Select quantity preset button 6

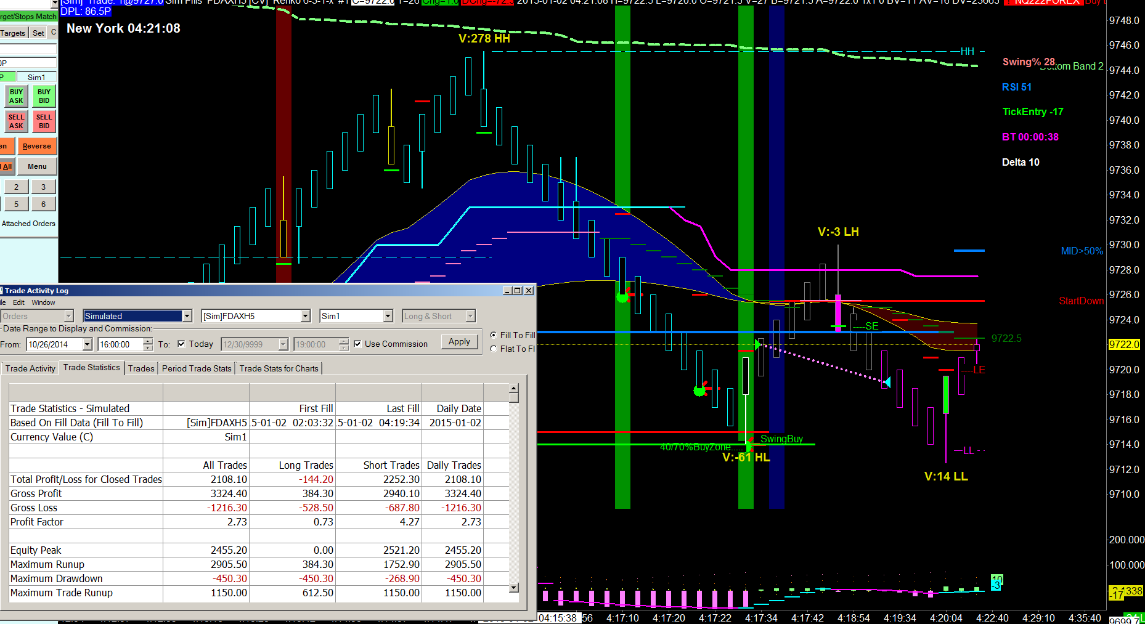click(43, 204)
